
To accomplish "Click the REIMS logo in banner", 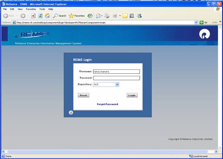I will click(32, 35).
